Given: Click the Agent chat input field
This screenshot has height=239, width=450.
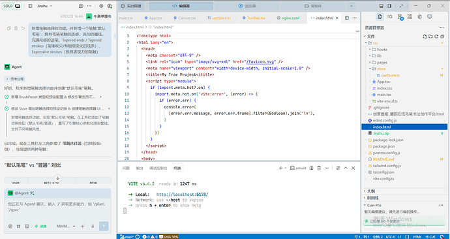Looking at the screenshot, I should pos(57,209).
